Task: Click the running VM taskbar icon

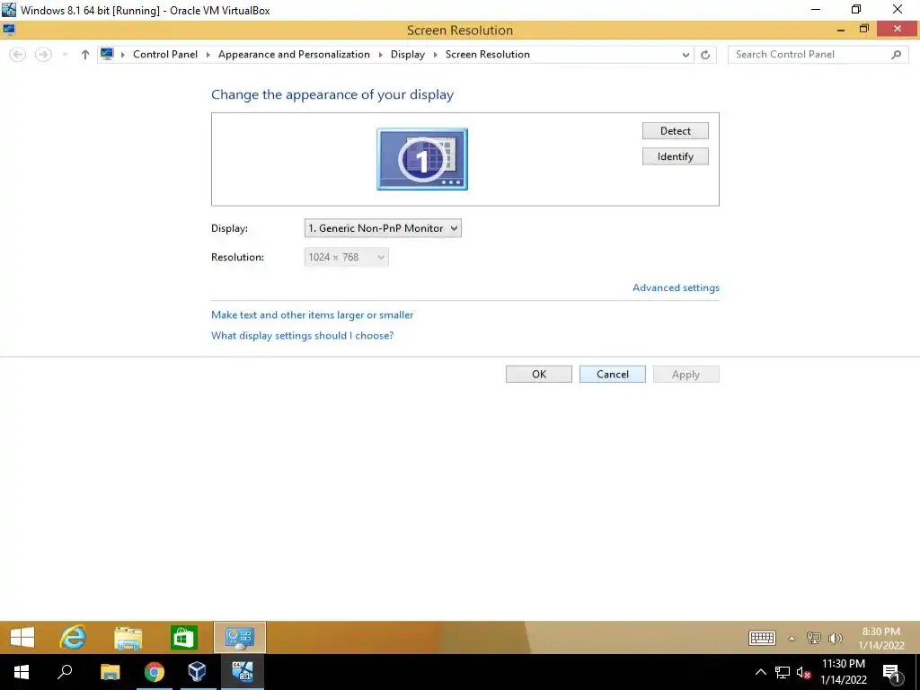Action: coord(242,672)
